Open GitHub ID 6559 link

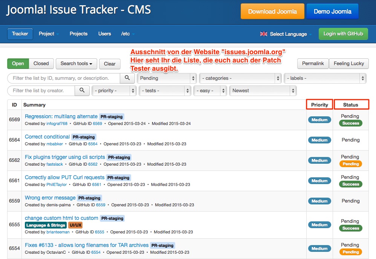(101, 205)
